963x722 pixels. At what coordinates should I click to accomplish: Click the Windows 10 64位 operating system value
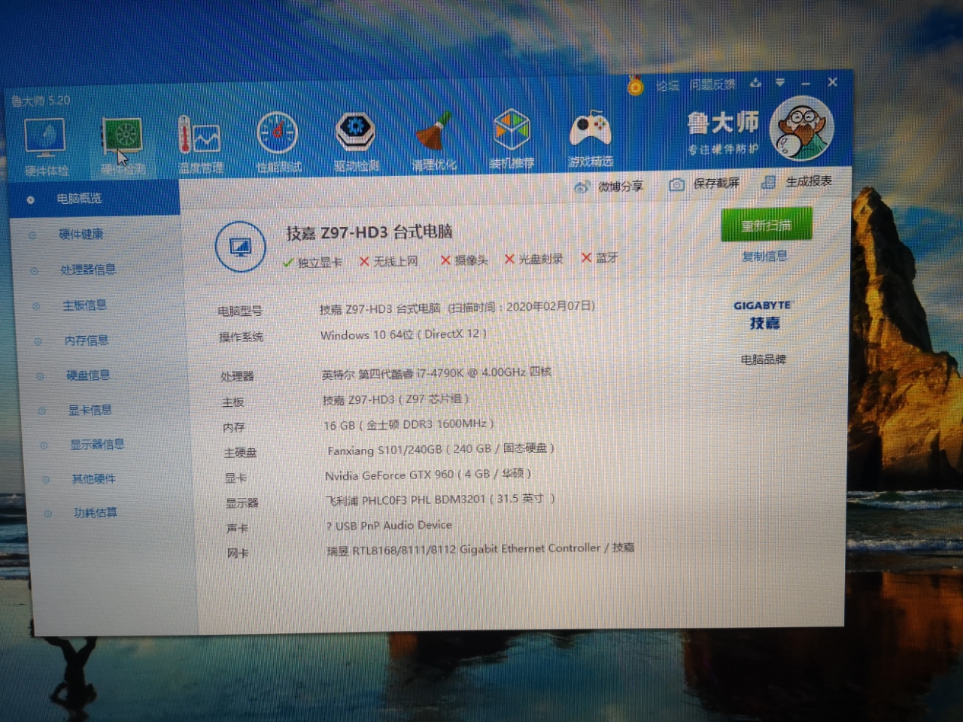(x=403, y=334)
